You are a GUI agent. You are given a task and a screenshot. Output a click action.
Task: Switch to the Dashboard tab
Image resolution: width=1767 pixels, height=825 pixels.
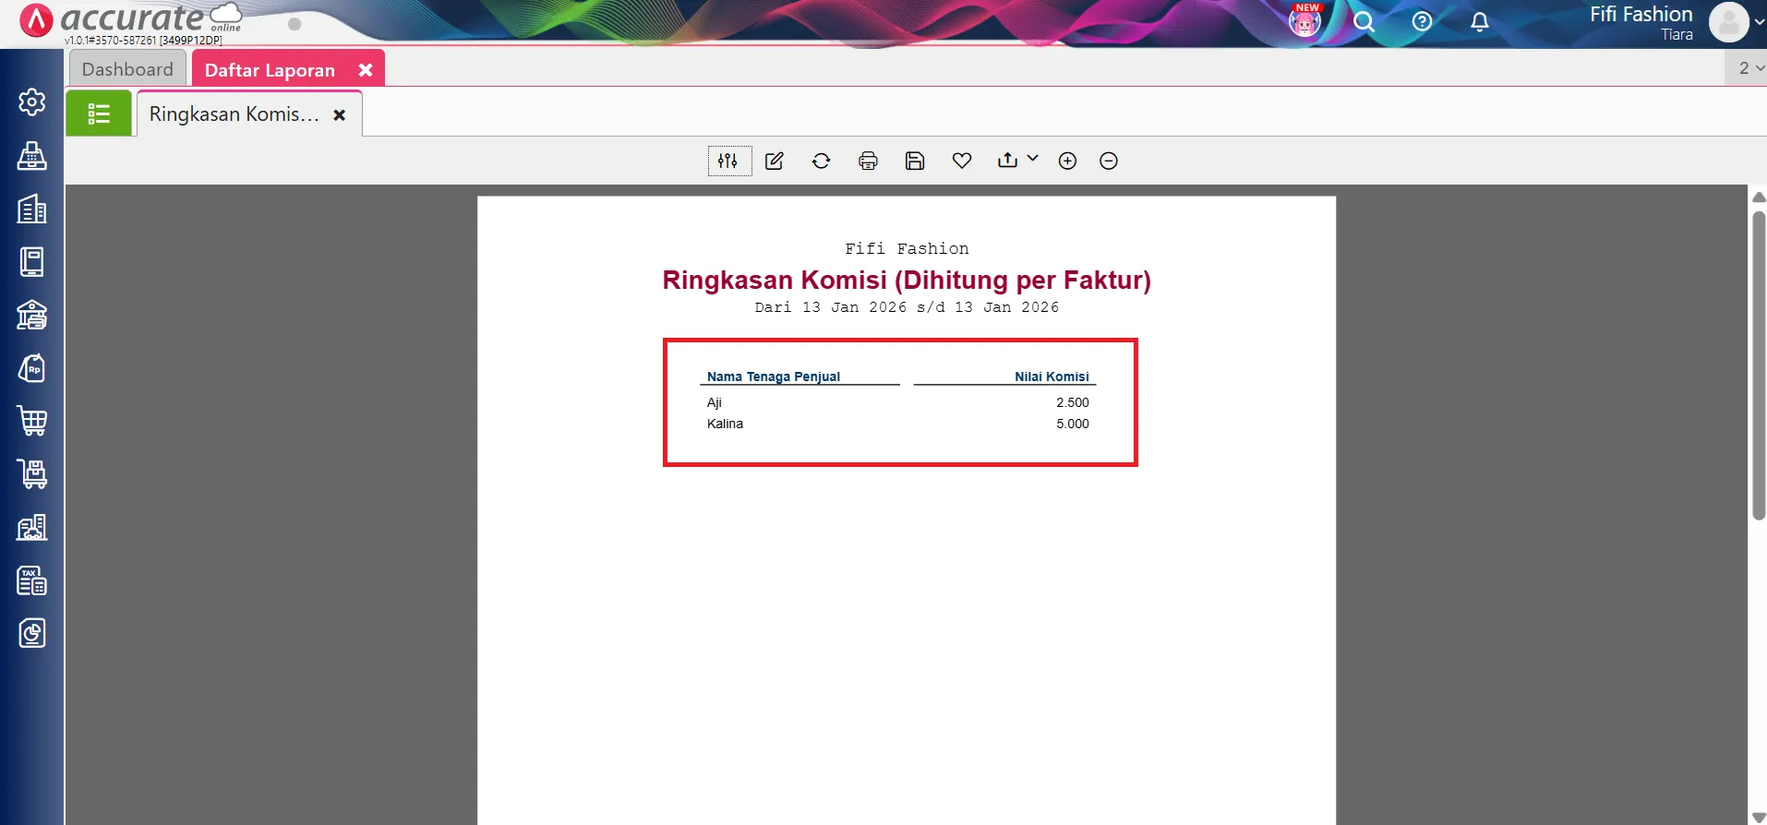(127, 69)
